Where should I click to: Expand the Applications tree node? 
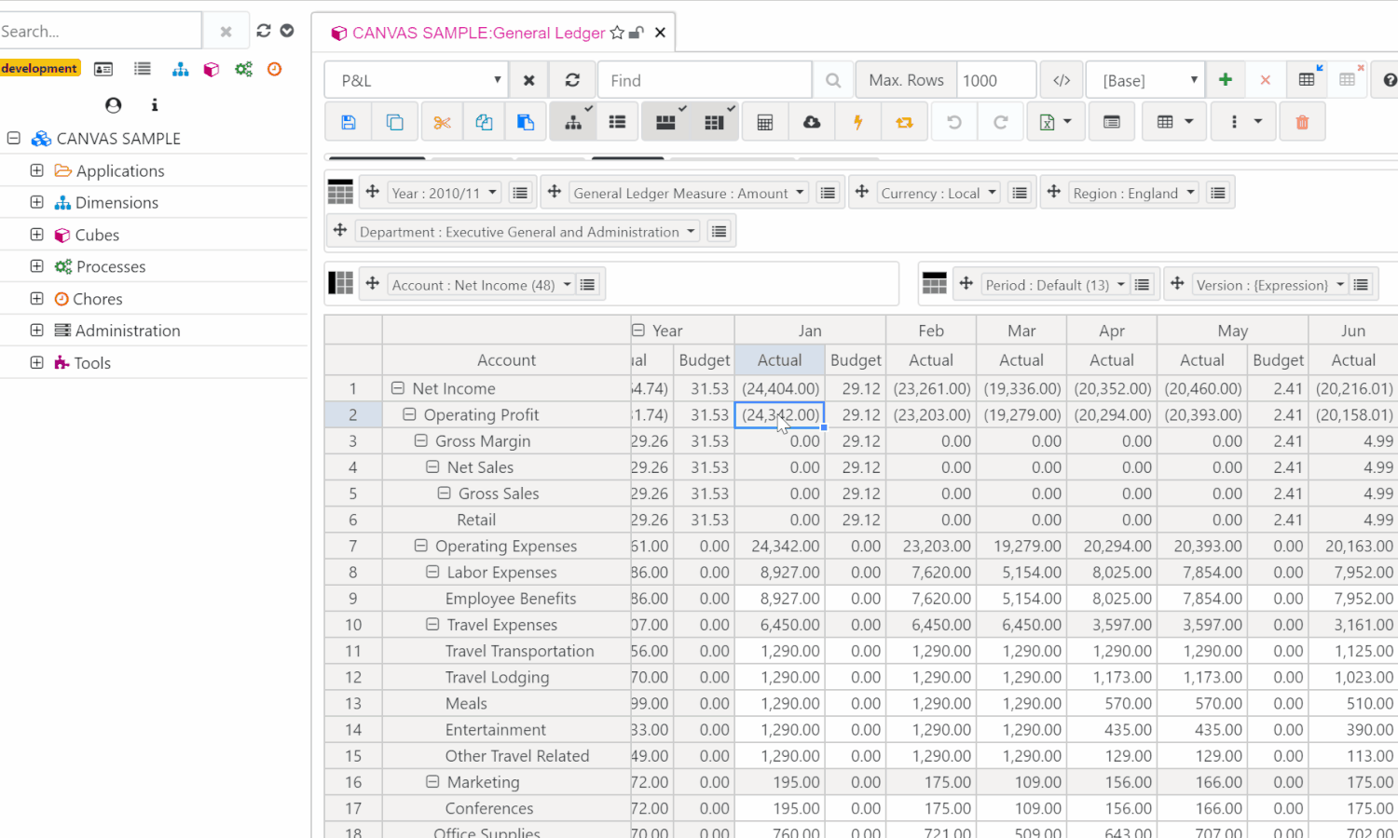[x=36, y=170]
